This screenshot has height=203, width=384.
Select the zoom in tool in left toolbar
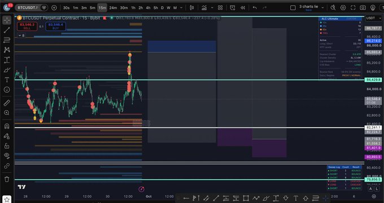pyautogui.click(x=7, y=113)
